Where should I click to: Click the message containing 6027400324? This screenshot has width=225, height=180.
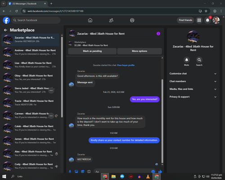pyautogui.click(x=84, y=159)
